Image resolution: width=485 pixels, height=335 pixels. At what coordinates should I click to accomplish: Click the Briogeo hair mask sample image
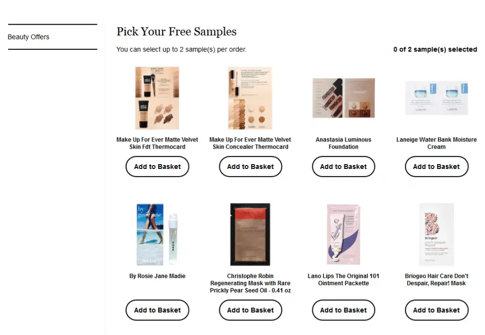pos(436,234)
